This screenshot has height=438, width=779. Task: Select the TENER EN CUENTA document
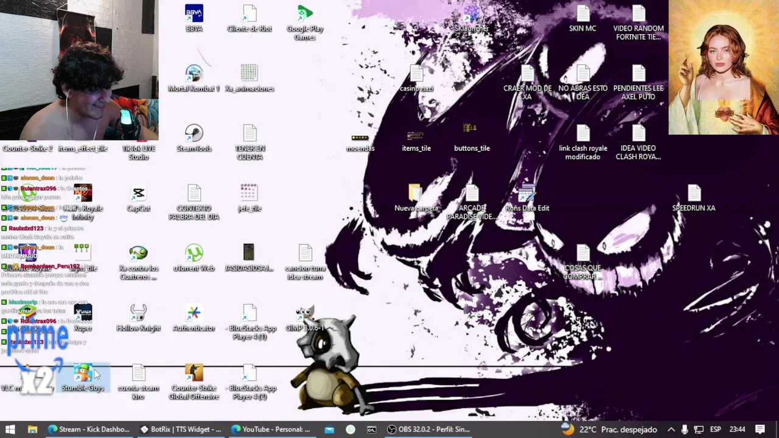249,142
